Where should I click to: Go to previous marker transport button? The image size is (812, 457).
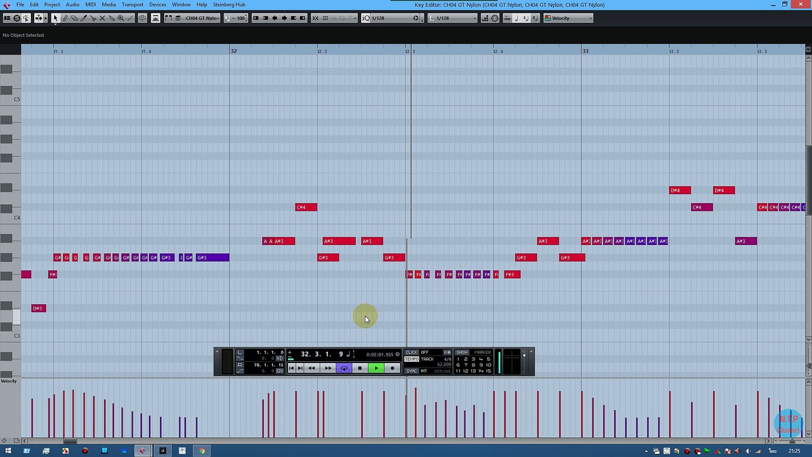pos(291,368)
